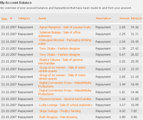
Task: Select the balance value 7.82
Action: point(134,111)
